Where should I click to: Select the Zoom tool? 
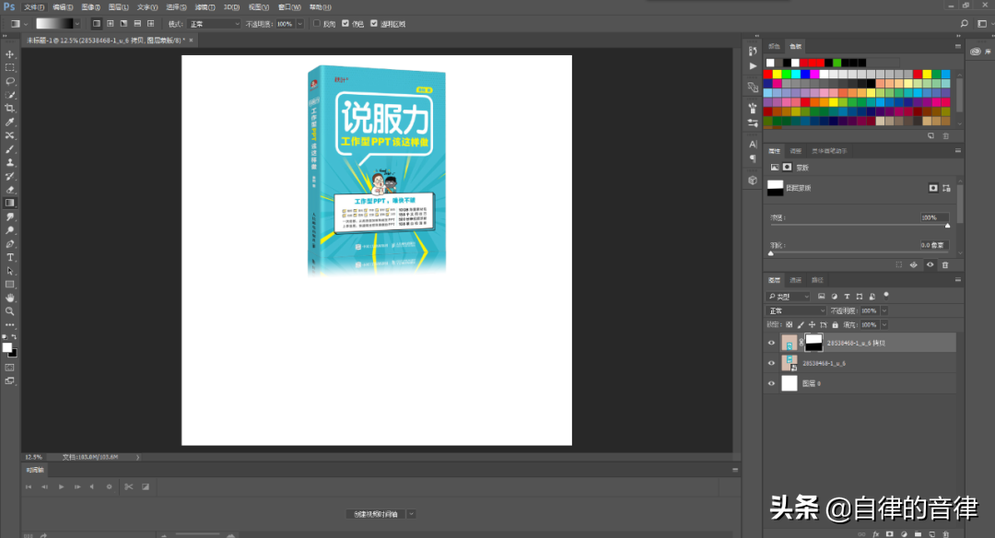tap(9, 311)
